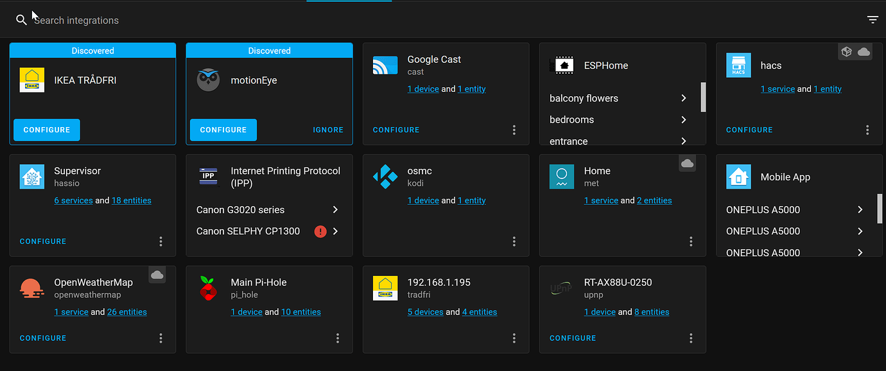Screen dimensions: 886x371
Task: Open the integrations filter menu
Action: pos(873,19)
